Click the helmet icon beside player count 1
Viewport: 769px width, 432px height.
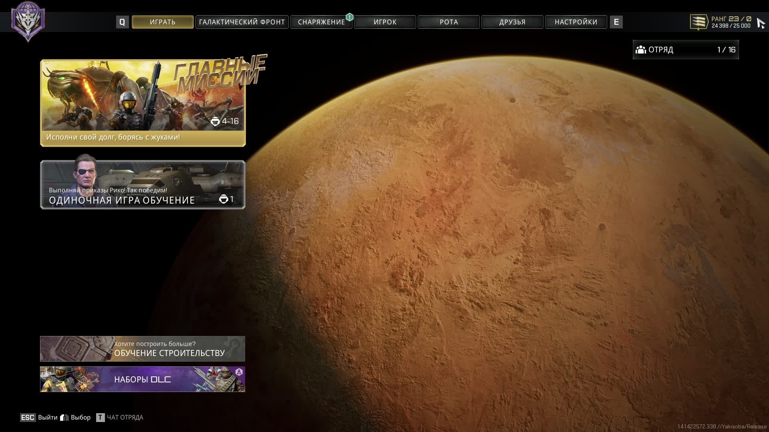coord(223,199)
